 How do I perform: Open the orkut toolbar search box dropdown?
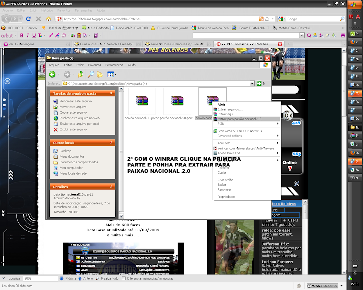(302, 35)
